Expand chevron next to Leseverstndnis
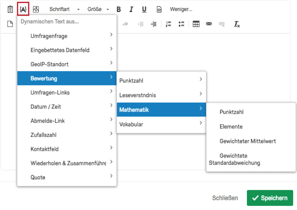Viewport: 297px width, 210px height. 201,94
